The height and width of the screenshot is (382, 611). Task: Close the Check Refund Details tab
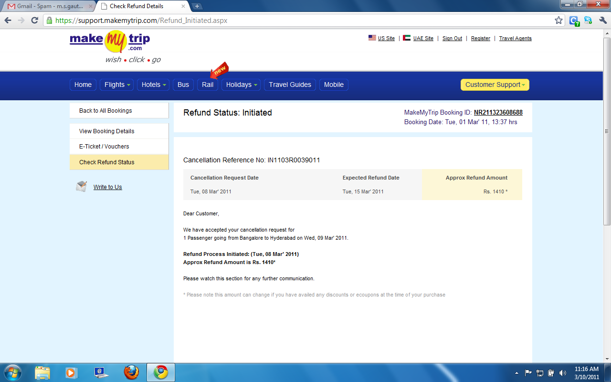pos(184,7)
